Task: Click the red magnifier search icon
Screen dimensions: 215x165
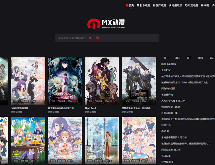Action: click(98, 38)
